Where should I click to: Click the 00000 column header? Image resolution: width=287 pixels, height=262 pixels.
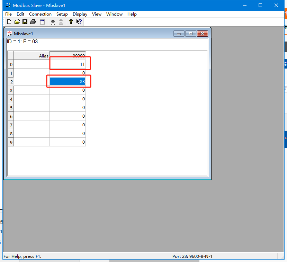click(x=68, y=55)
